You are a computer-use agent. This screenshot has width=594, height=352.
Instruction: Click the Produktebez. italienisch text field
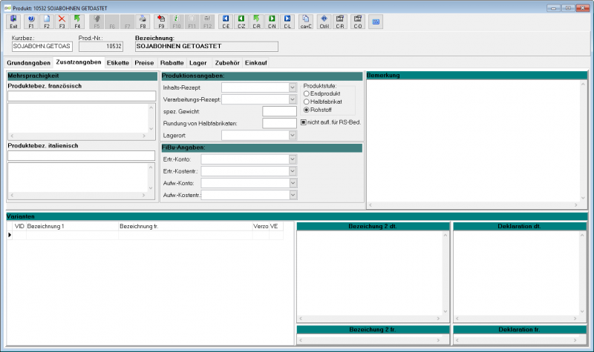pyautogui.click(x=82, y=156)
